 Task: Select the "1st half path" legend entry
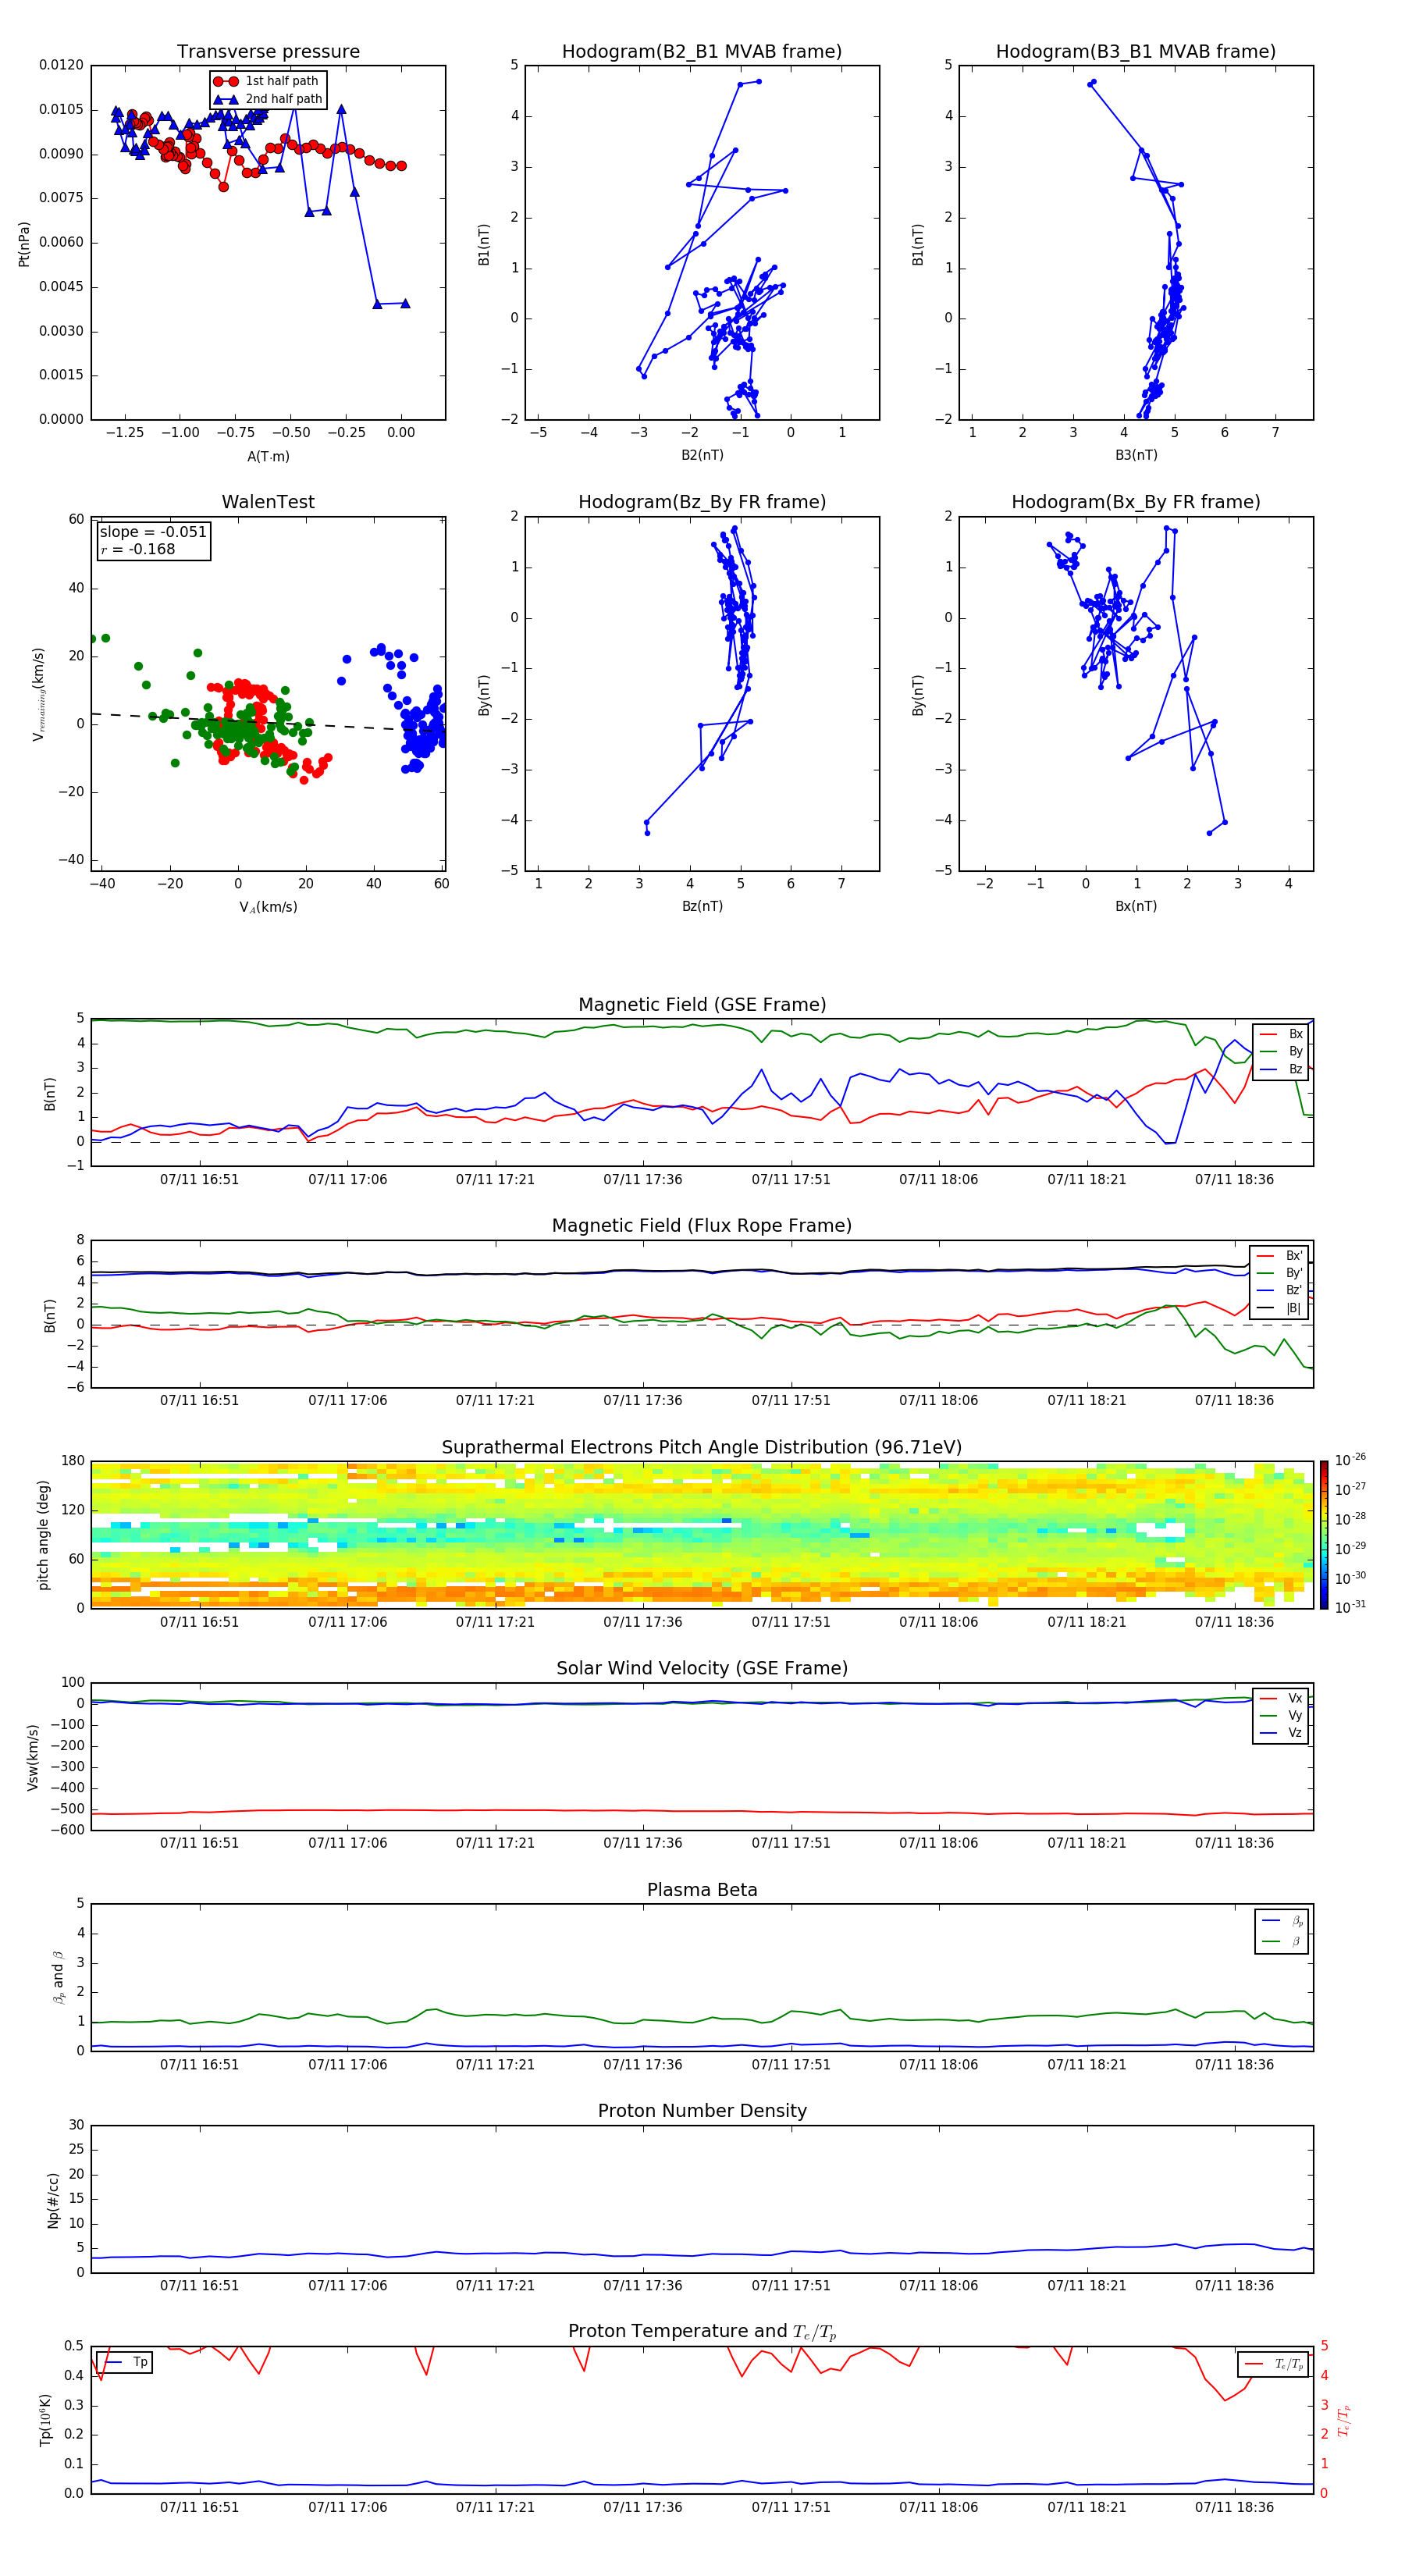pyautogui.click(x=269, y=81)
